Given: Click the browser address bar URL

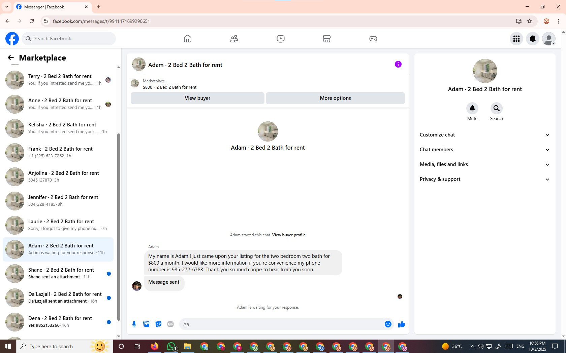Looking at the screenshot, I should click(x=101, y=21).
